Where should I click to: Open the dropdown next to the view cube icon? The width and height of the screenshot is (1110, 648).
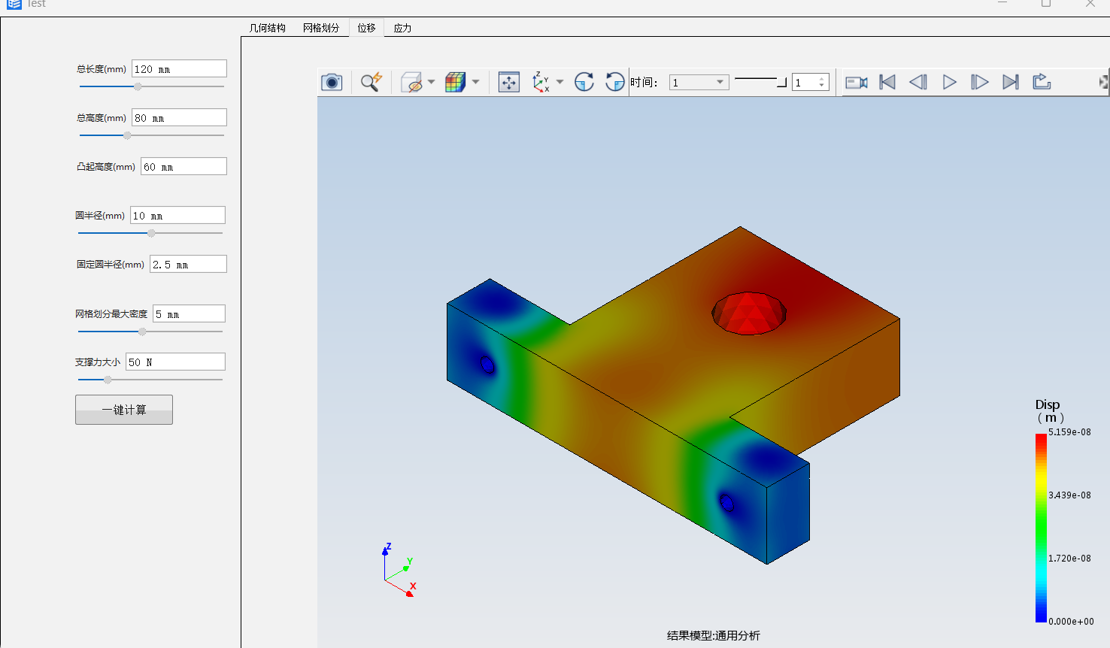(431, 82)
